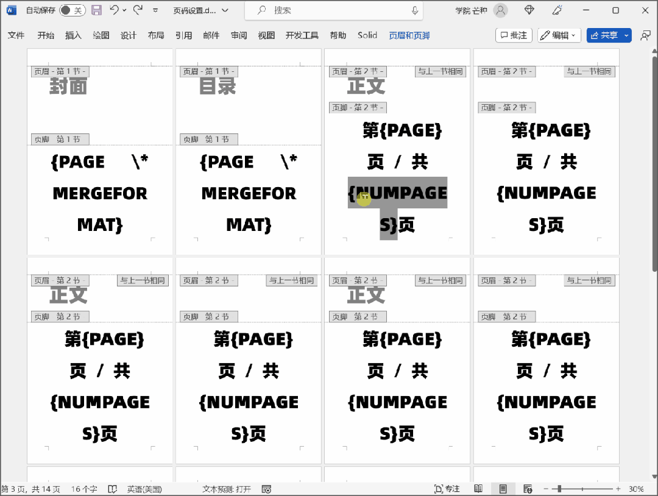Click the vertical scrollbar thumb
The width and height of the screenshot is (658, 496).
(654, 164)
